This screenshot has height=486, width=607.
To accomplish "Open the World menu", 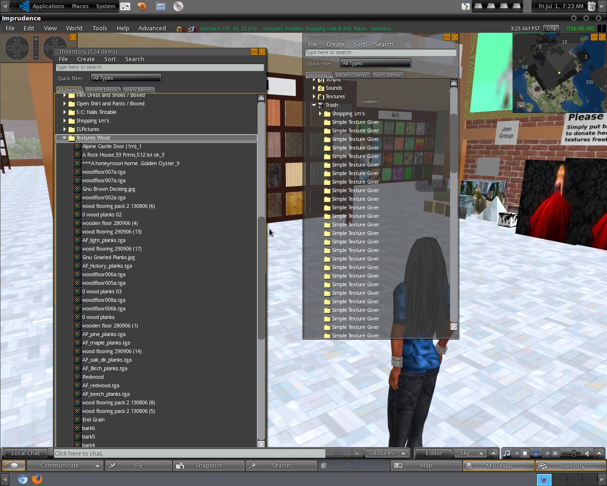I will (x=74, y=28).
